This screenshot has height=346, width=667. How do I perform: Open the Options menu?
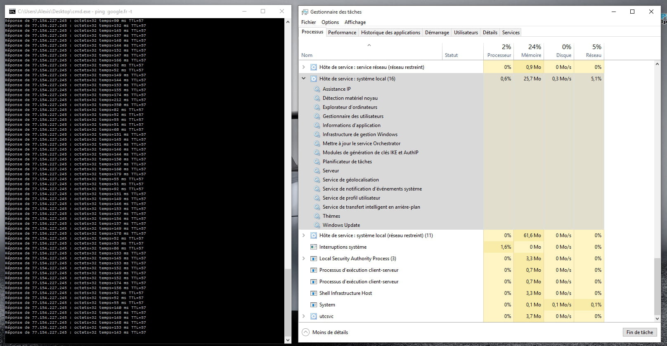pos(330,22)
